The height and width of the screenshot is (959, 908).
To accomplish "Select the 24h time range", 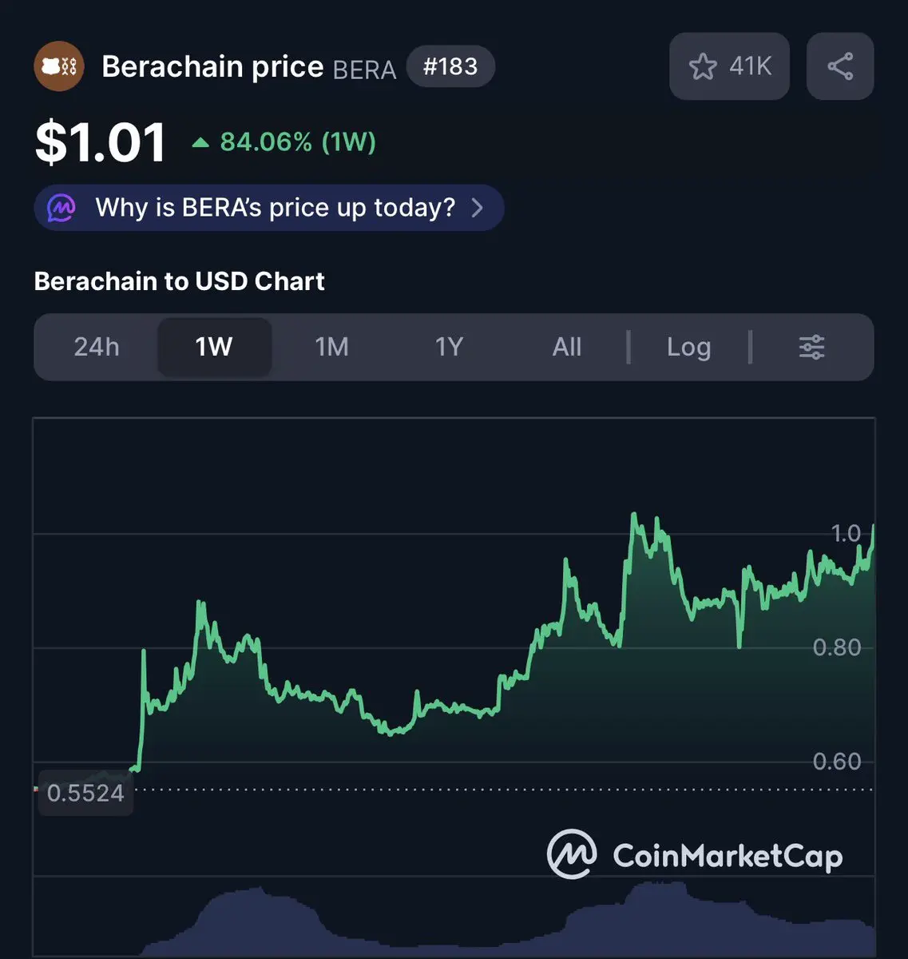I will click(97, 347).
